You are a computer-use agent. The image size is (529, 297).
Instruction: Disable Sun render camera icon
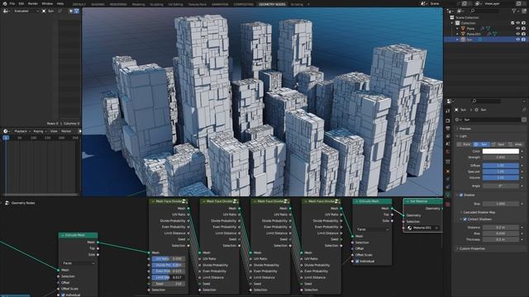click(523, 40)
